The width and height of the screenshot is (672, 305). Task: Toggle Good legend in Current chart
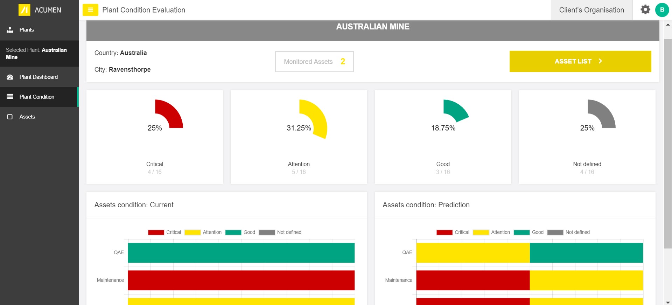[x=240, y=232]
